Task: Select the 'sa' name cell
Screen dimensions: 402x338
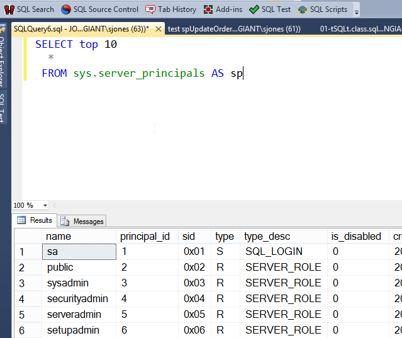Action: click(79, 252)
